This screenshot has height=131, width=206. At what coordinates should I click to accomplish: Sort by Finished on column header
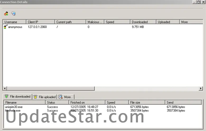click(x=87, y=102)
